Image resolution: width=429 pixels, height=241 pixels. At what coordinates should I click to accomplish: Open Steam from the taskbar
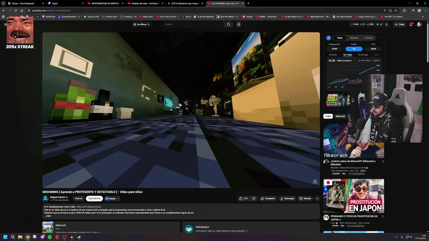pos(79,237)
